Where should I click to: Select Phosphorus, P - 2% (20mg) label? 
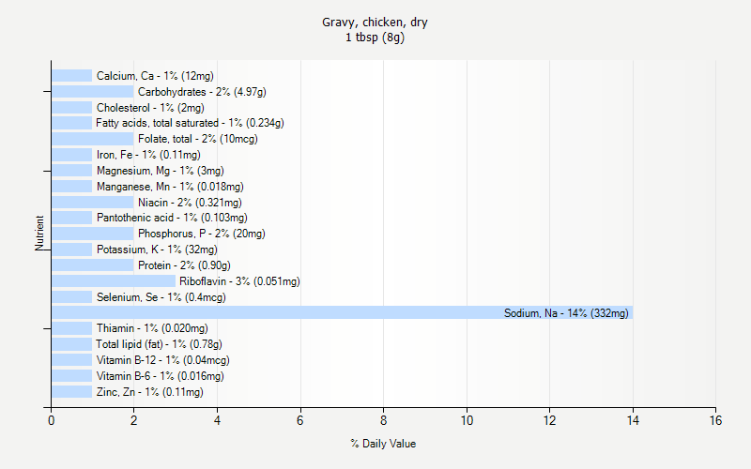[202, 234]
